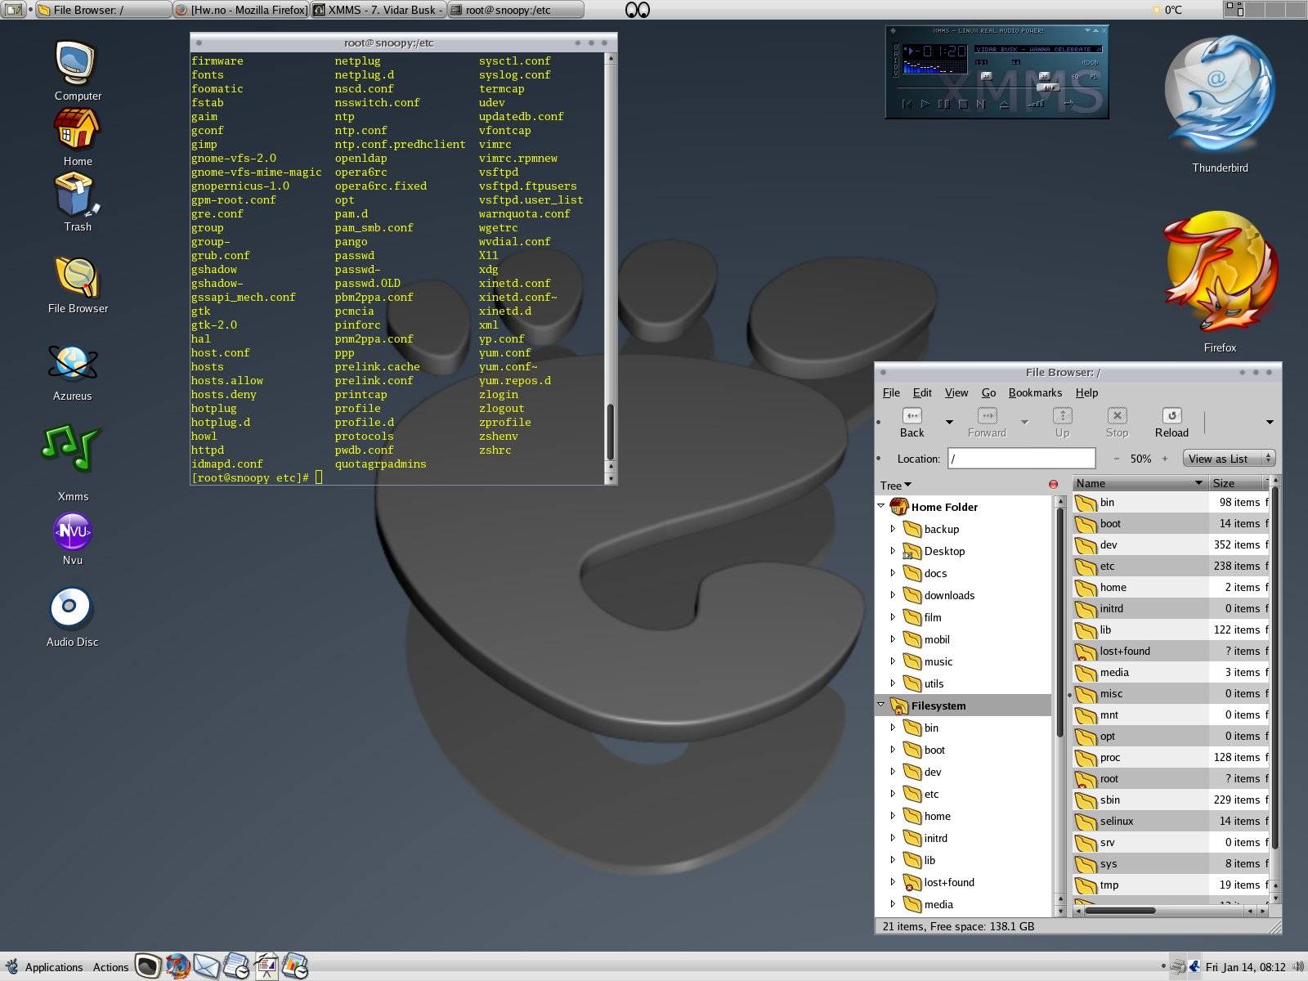Toggle XMMS playlist PL button

click(x=1094, y=77)
